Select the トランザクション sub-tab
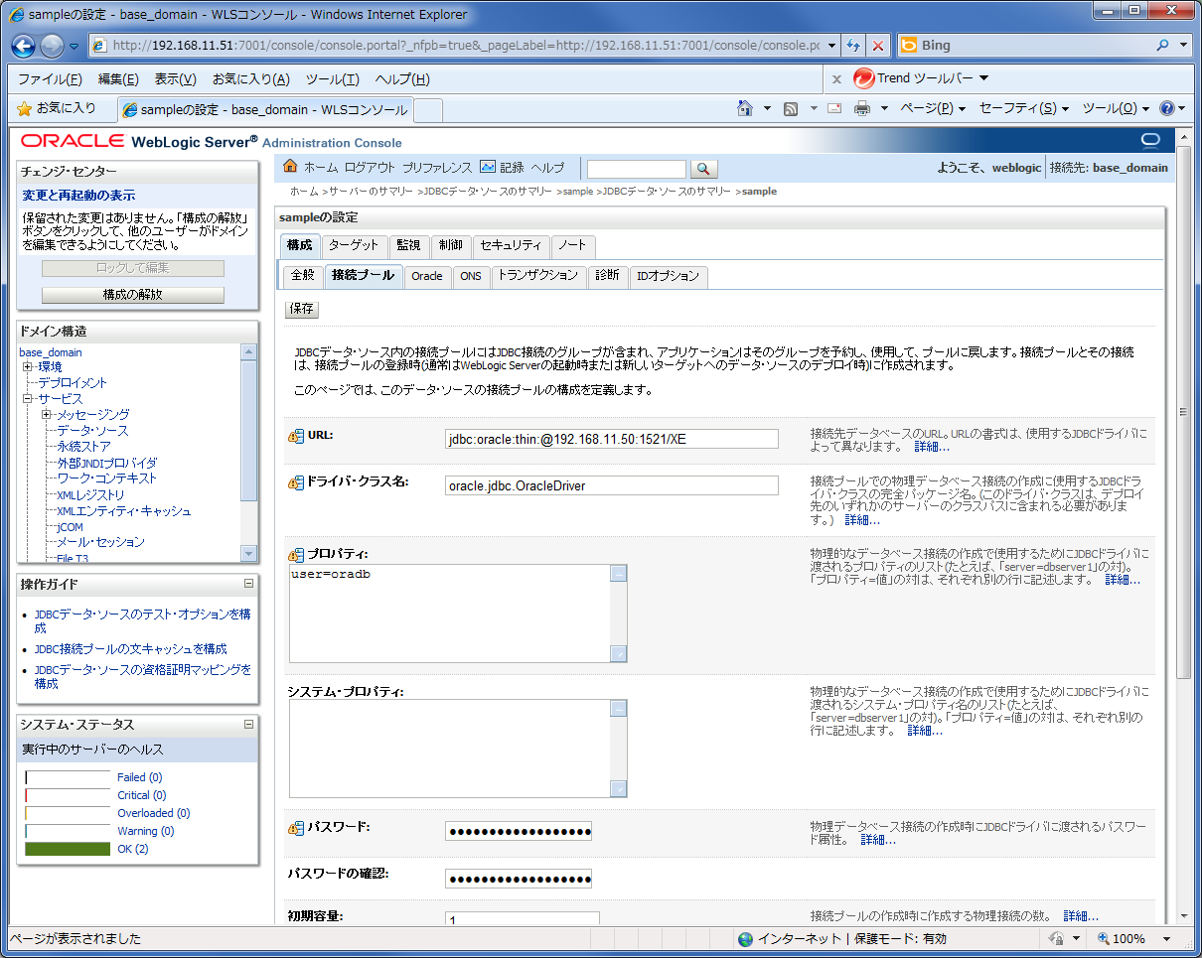Screen dimensions: 1202x958 537,276
